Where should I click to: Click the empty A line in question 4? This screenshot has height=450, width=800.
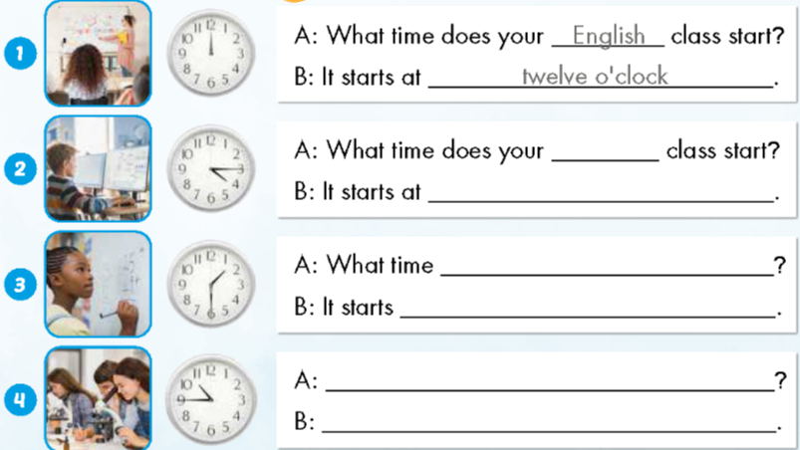[x=549, y=381]
